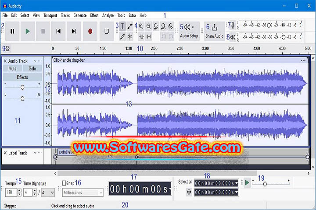Open selection start time format dropdown
This screenshot has height=210, width=316.
coord(237,183)
